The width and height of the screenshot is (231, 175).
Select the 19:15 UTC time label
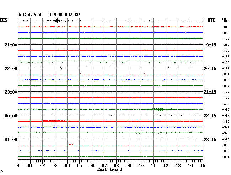pyautogui.click(x=210, y=45)
